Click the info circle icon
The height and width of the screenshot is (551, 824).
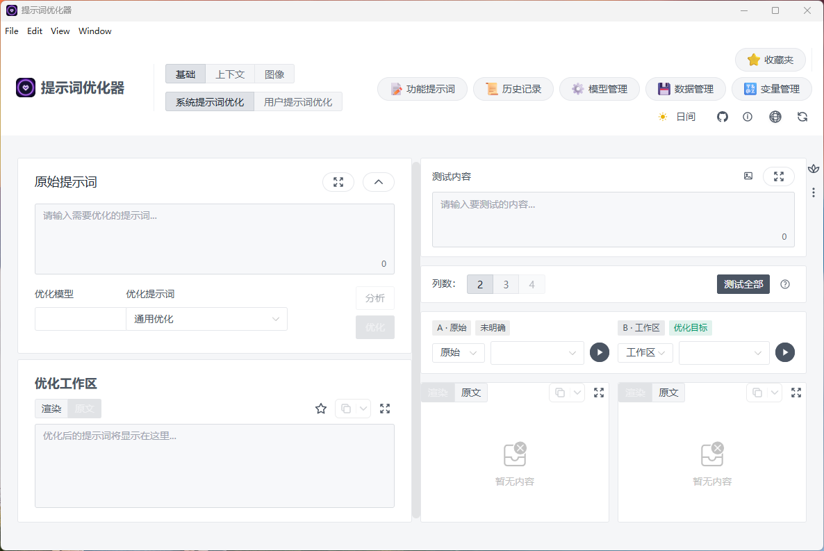[748, 117]
